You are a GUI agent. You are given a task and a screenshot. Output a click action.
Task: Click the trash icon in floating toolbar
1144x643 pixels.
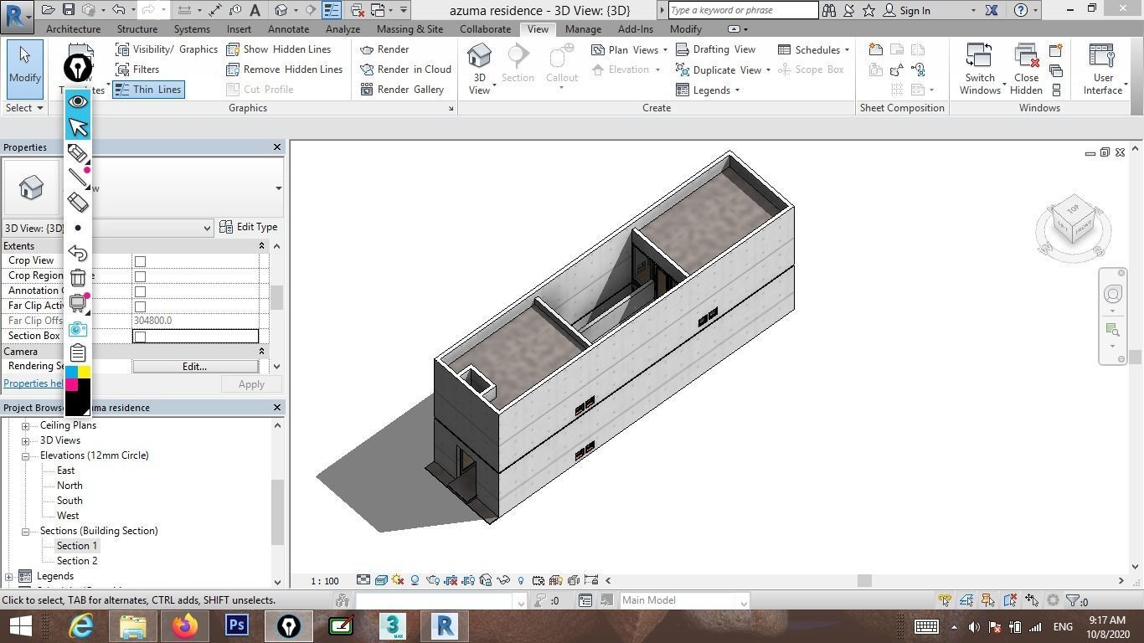point(78,278)
